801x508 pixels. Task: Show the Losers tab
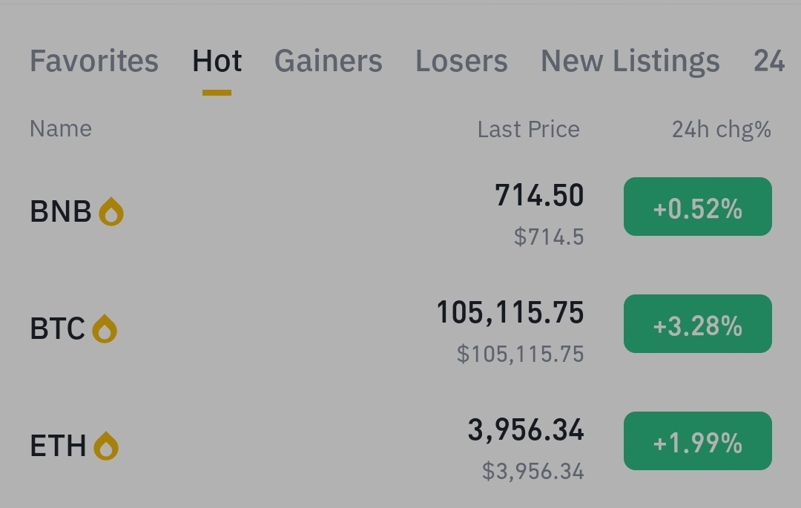[x=461, y=61]
